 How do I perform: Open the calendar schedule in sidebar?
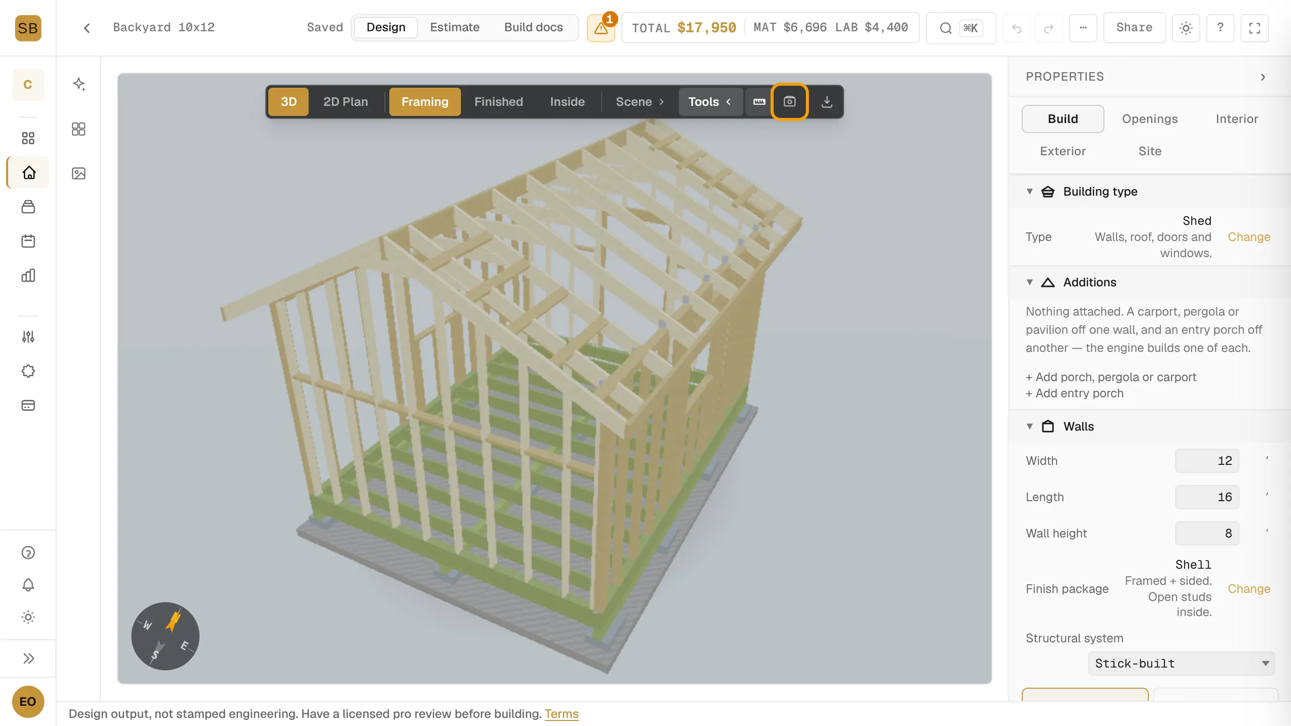pos(28,241)
